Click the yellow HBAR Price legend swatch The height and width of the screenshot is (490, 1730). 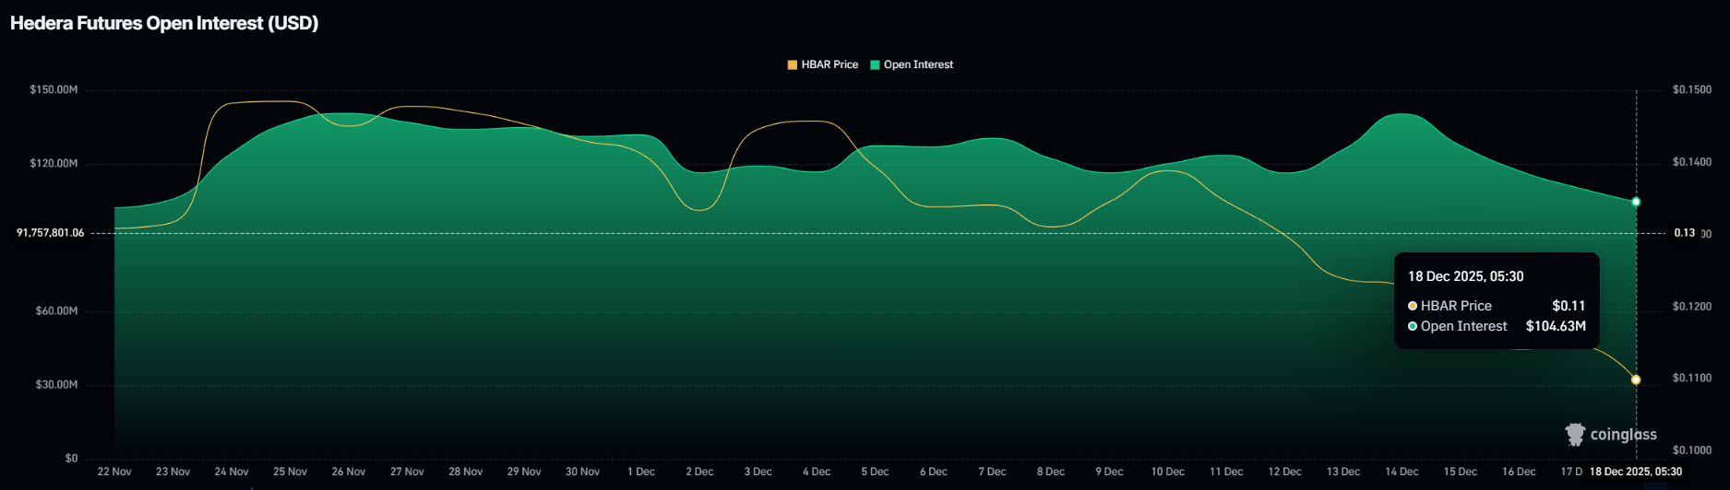tap(792, 64)
